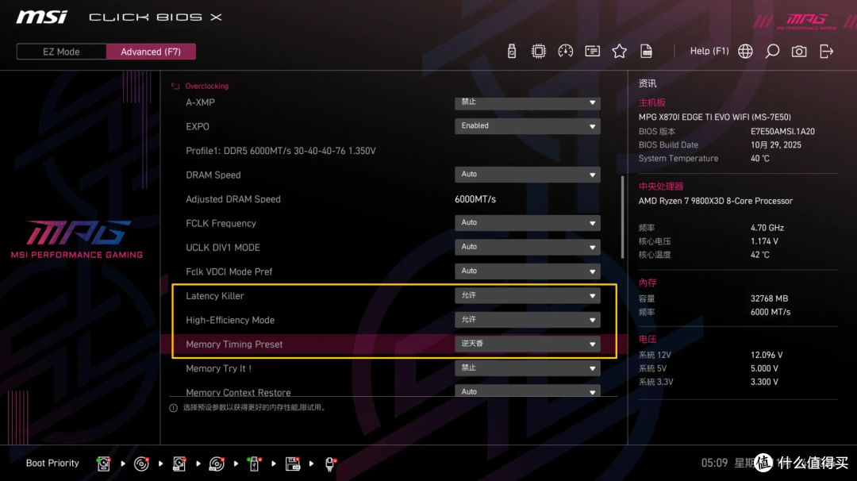Select the Memory Try It ! row label
Image resolution: width=857 pixels, height=481 pixels.
point(219,368)
